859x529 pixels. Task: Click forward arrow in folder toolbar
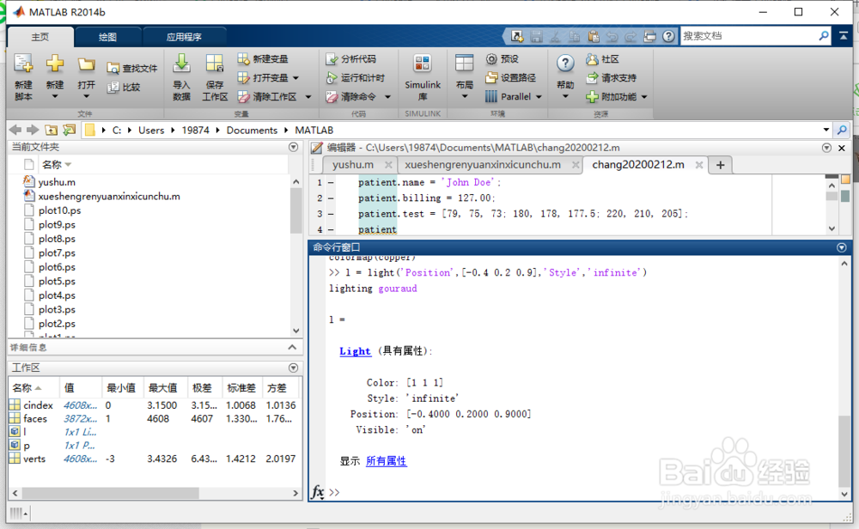(x=33, y=130)
